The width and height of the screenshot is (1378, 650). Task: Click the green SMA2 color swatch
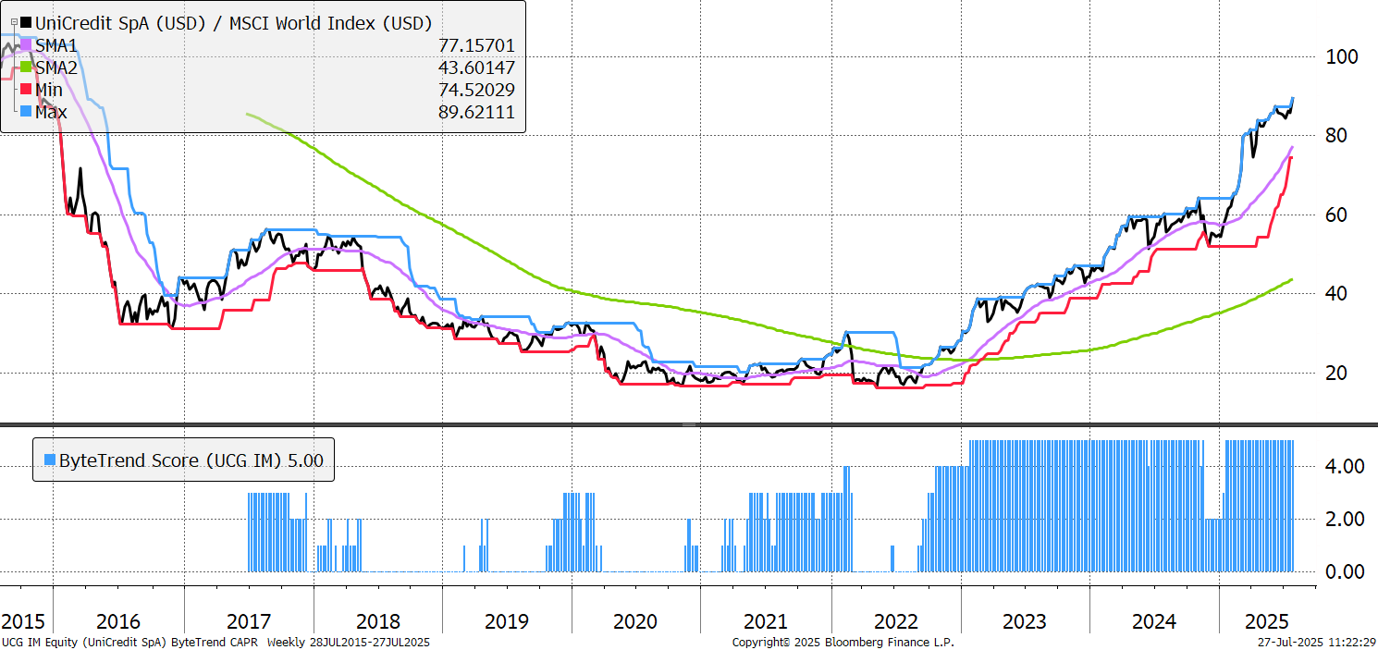26,67
